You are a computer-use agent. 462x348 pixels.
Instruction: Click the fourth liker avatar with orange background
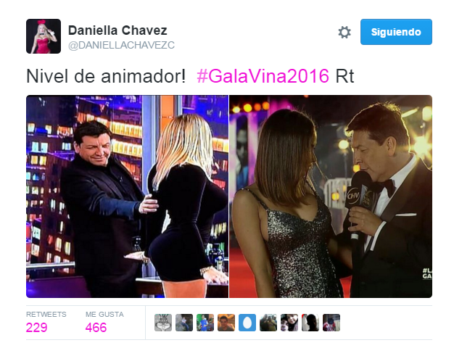[226, 323]
